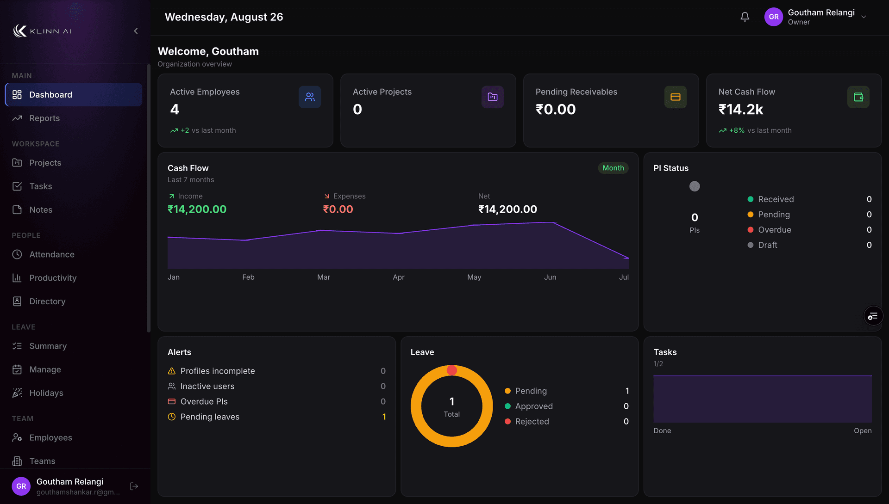This screenshot has height=504, width=889.
Task: Click the Pending Receivables card icon
Action: click(x=676, y=97)
